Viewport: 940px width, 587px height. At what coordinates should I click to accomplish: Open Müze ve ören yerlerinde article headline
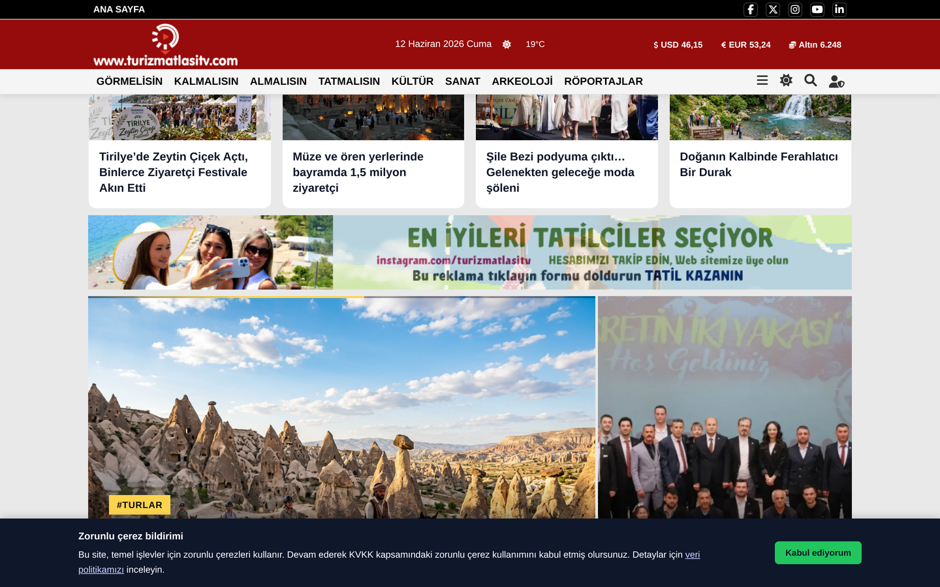click(x=358, y=172)
